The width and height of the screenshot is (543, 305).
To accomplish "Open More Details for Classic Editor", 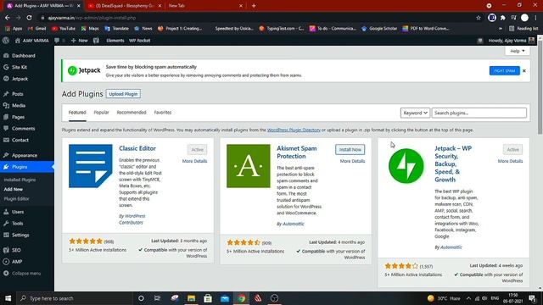I will click(x=194, y=161).
